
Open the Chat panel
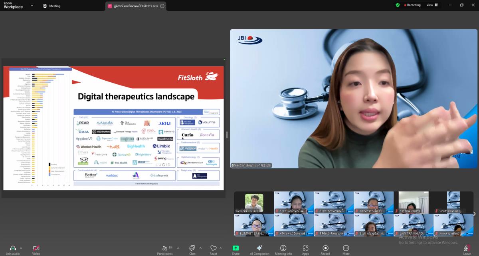point(192,250)
